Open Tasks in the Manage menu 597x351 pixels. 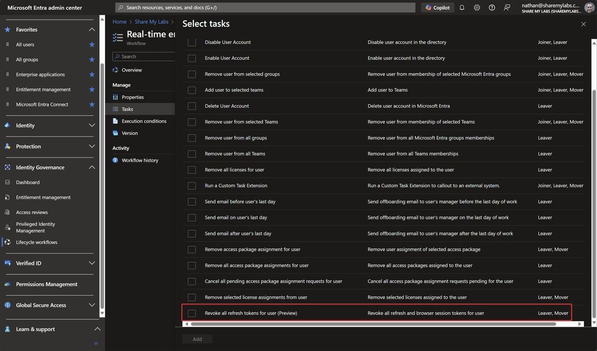tap(140, 109)
